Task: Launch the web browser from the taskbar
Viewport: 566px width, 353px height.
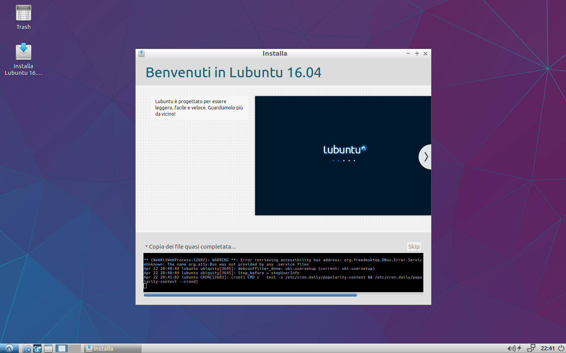Action: [x=37, y=348]
